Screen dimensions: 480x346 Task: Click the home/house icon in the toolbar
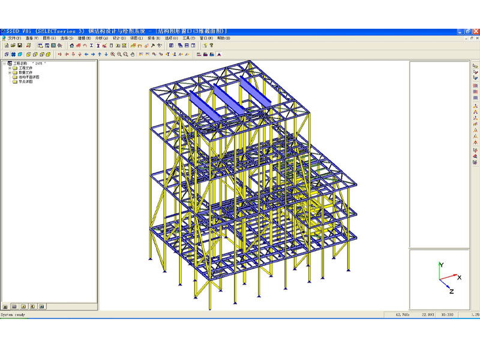[72, 45]
